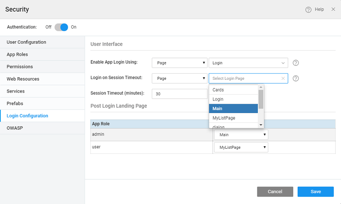341x204 pixels.
Task: Click the Session Timeout minutes field
Action: 179,94
